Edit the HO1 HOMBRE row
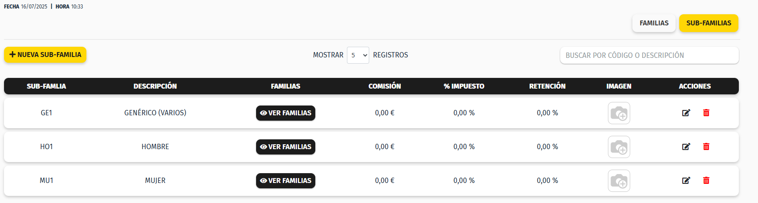Viewport: 758px width, 203px height. (x=686, y=147)
